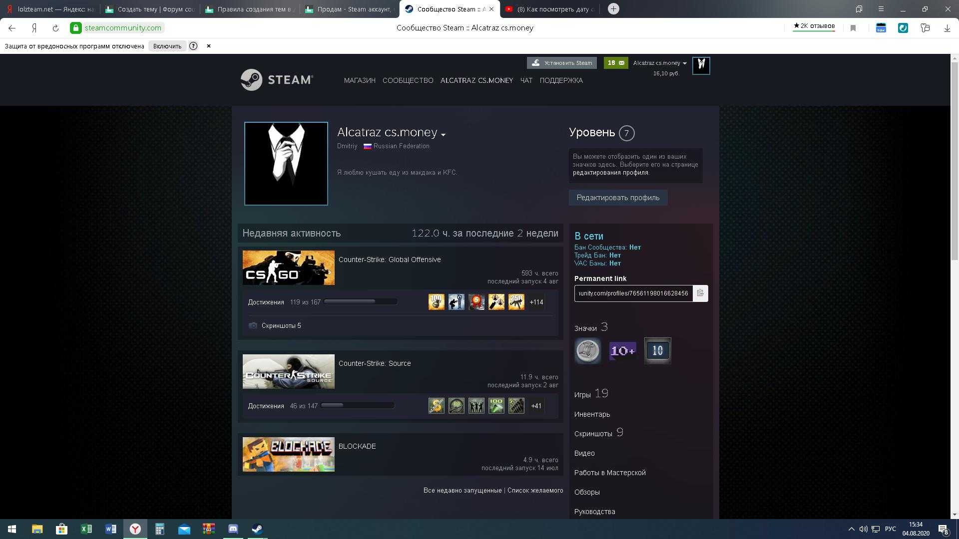959x539 pixels.
Task: Click first CS:GO achievement icon
Action: point(436,302)
